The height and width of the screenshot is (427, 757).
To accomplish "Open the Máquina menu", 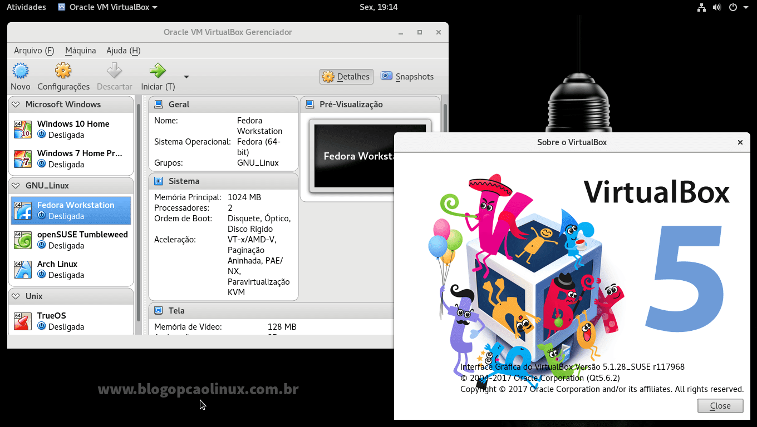I will tap(81, 51).
